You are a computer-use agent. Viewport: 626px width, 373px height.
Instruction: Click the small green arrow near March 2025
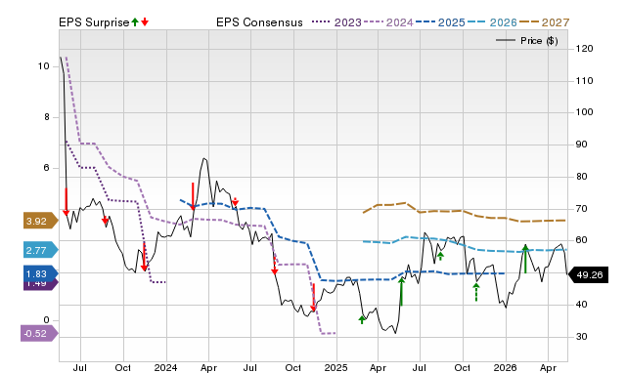[x=362, y=319]
